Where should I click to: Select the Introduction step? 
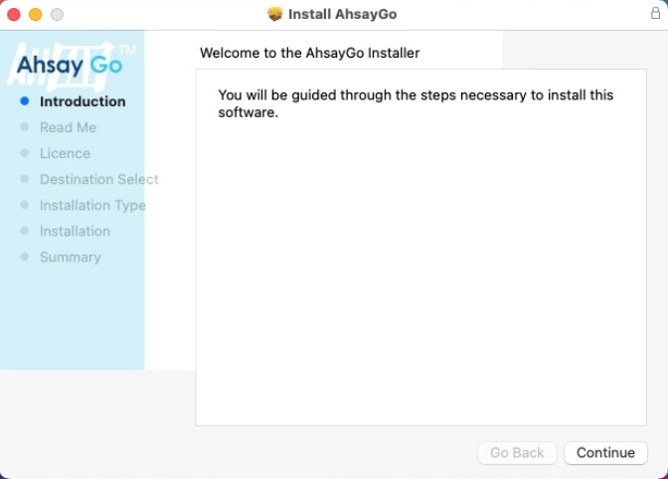click(x=83, y=101)
